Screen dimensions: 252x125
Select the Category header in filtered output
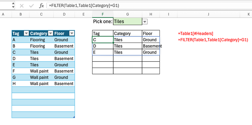click(128, 33)
